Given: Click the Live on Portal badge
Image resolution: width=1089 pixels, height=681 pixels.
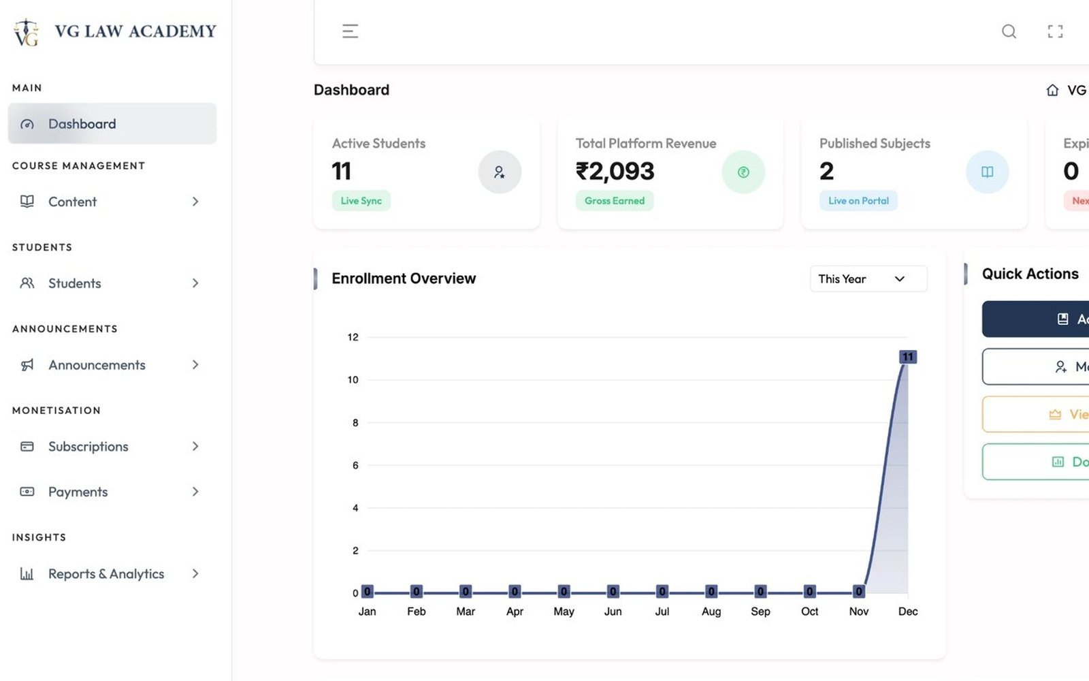Looking at the screenshot, I should [x=858, y=201].
